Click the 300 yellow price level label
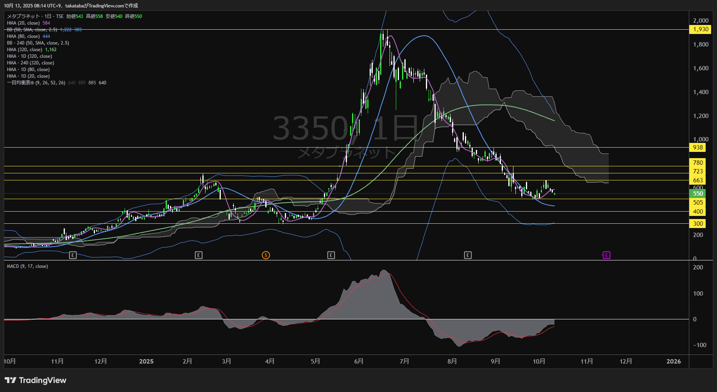 [x=698, y=224]
